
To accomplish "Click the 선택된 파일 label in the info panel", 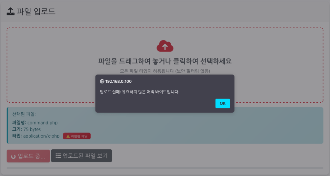I will pyautogui.click(x=24, y=114).
